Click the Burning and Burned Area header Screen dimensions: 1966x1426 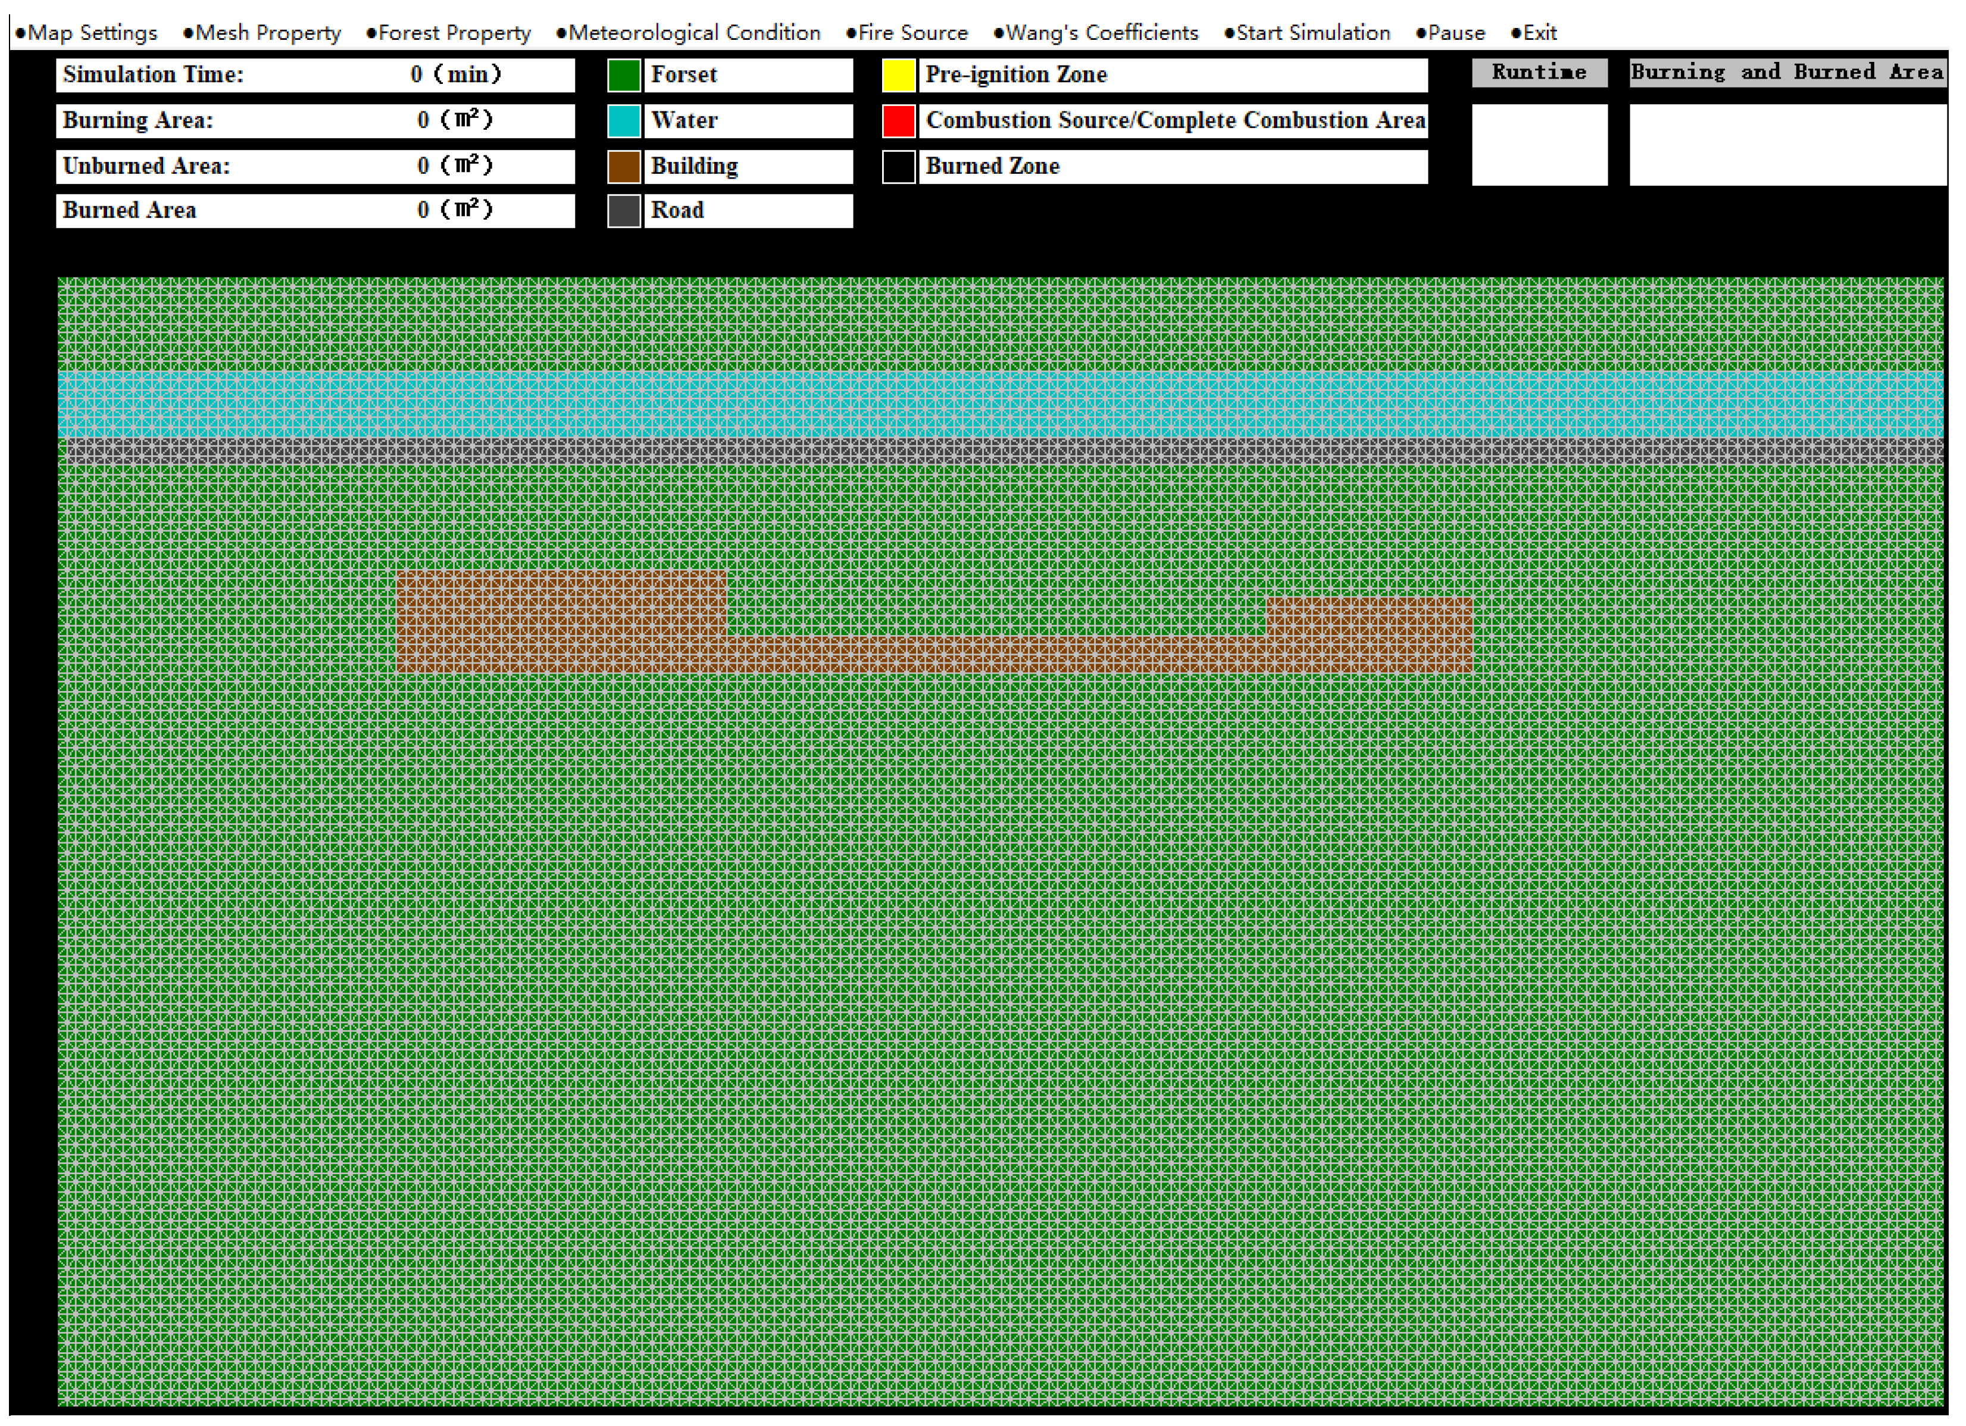(1787, 73)
